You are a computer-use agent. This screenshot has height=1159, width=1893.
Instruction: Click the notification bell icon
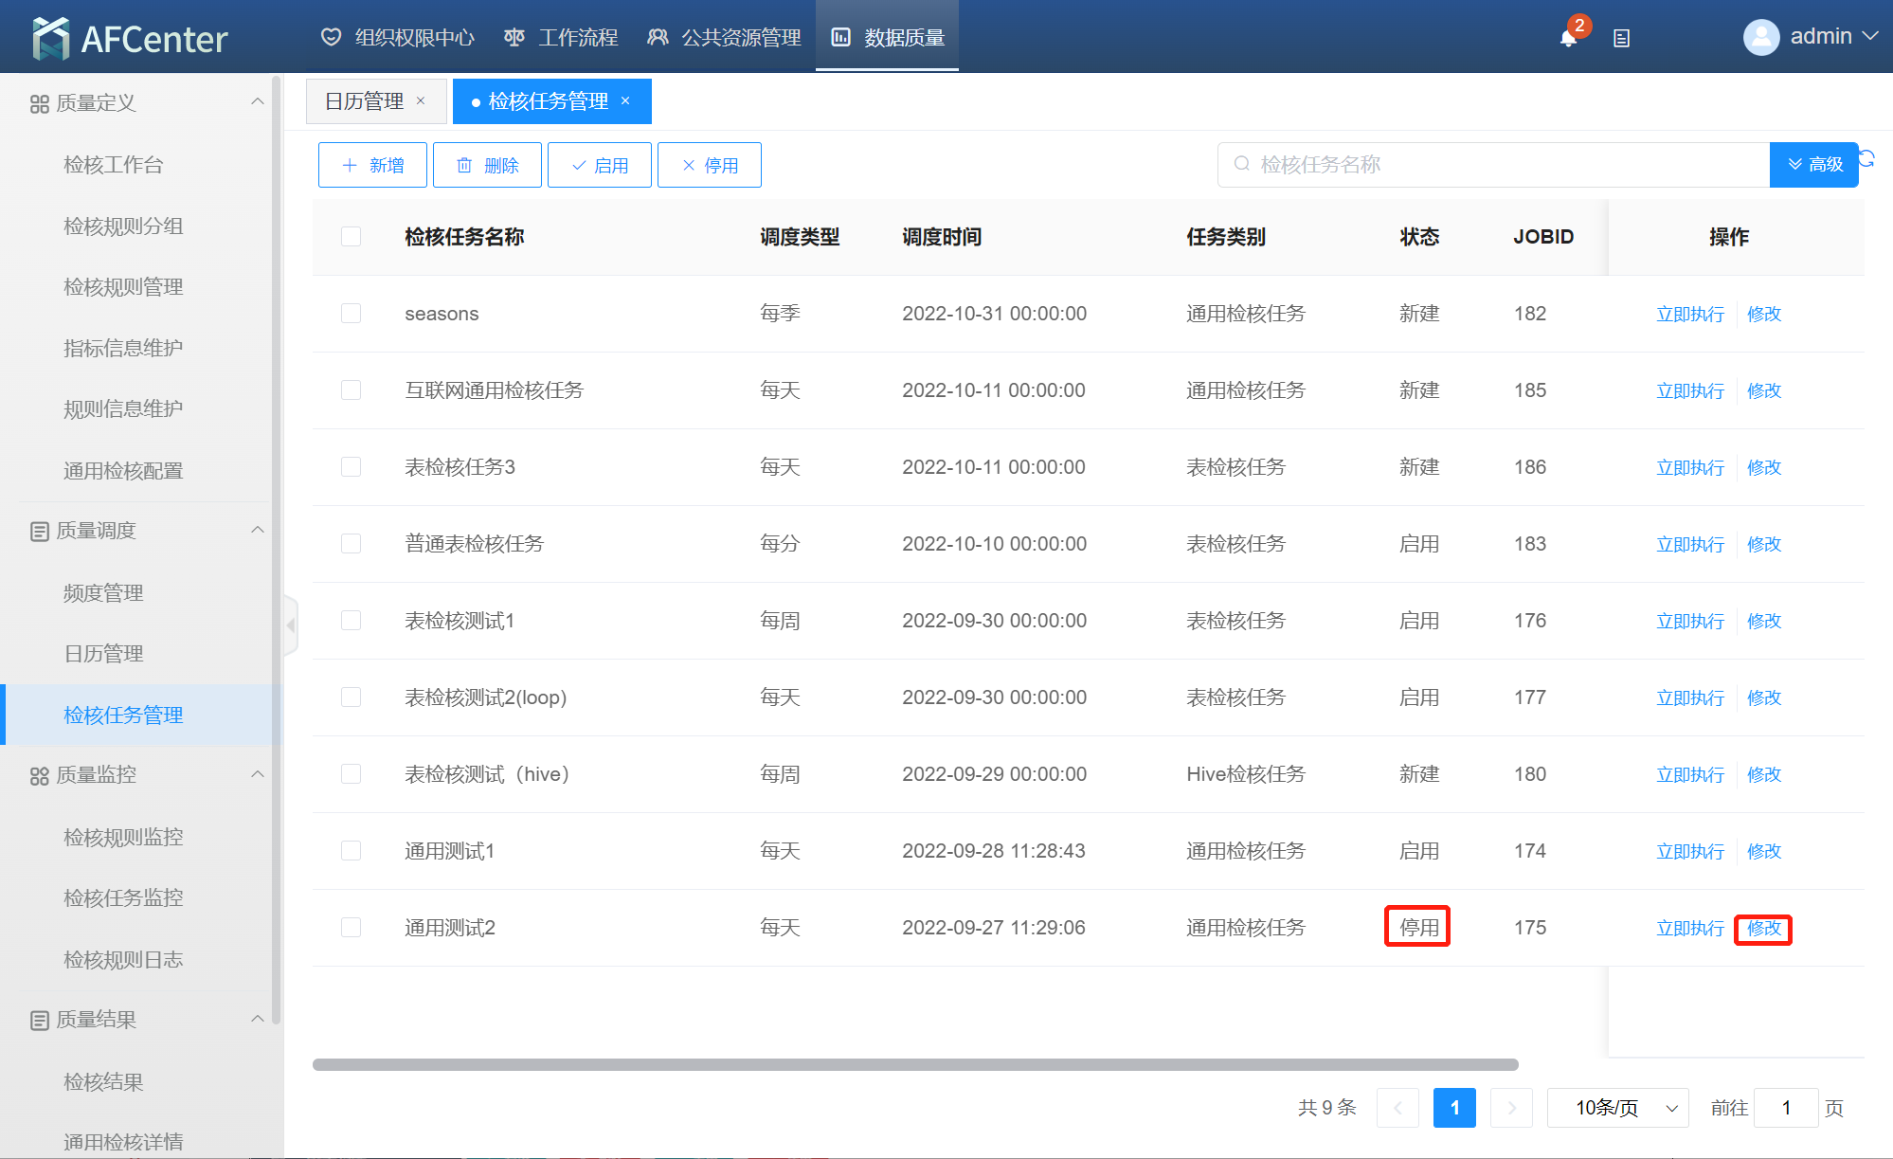(x=1568, y=38)
